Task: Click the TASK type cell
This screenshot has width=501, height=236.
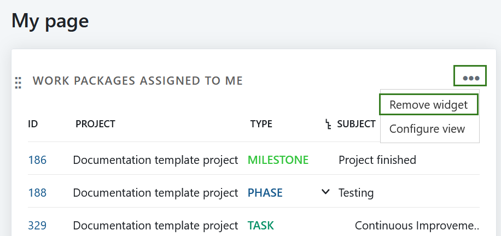Action: (x=260, y=226)
